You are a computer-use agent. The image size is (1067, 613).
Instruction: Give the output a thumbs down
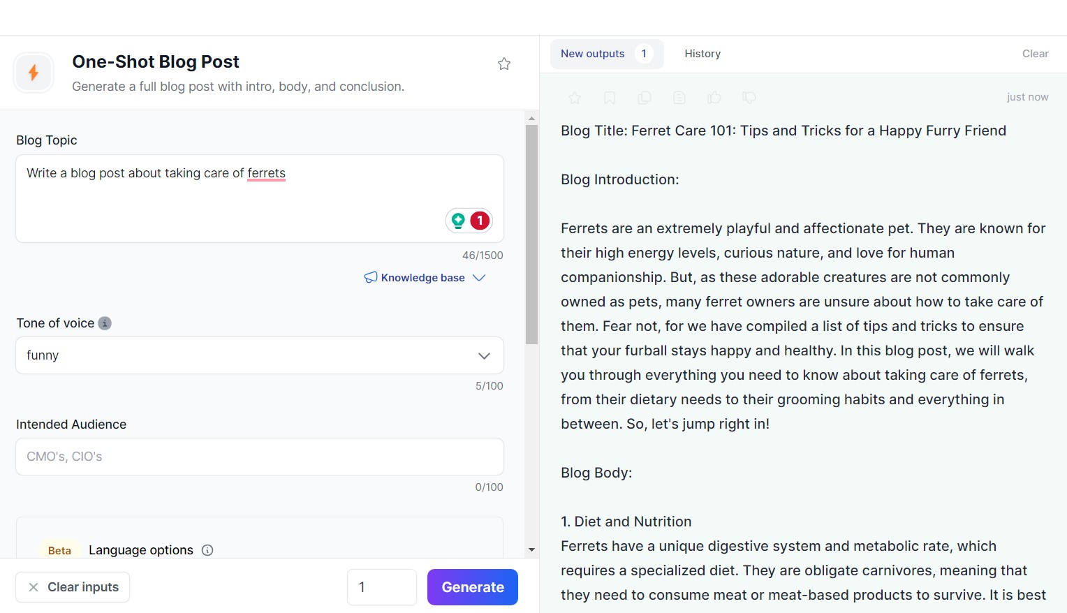point(749,98)
